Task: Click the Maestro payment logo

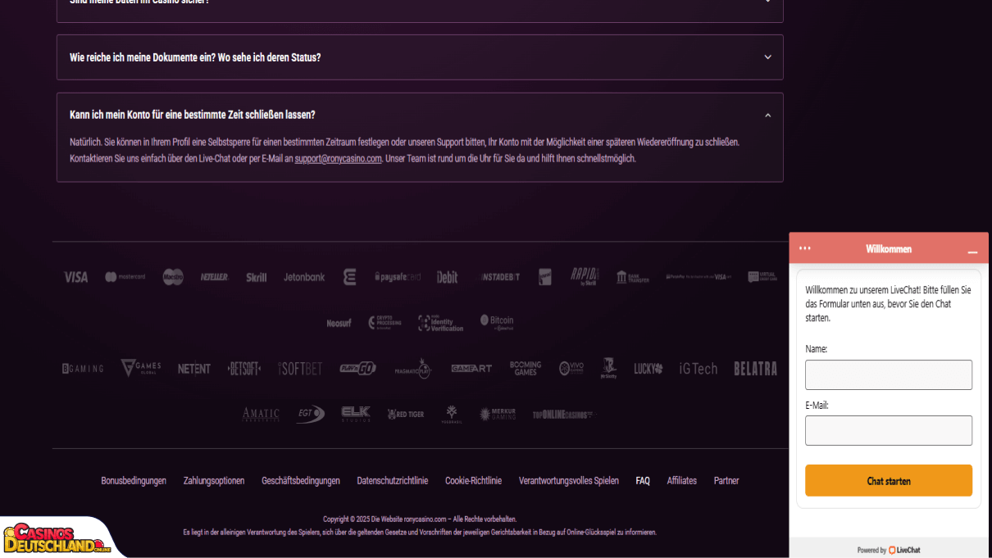Action: (x=173, y=277)
